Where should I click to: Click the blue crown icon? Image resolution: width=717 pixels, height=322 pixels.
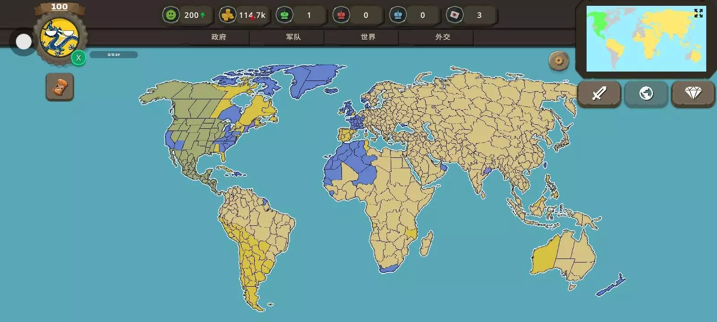pos(398,15)
